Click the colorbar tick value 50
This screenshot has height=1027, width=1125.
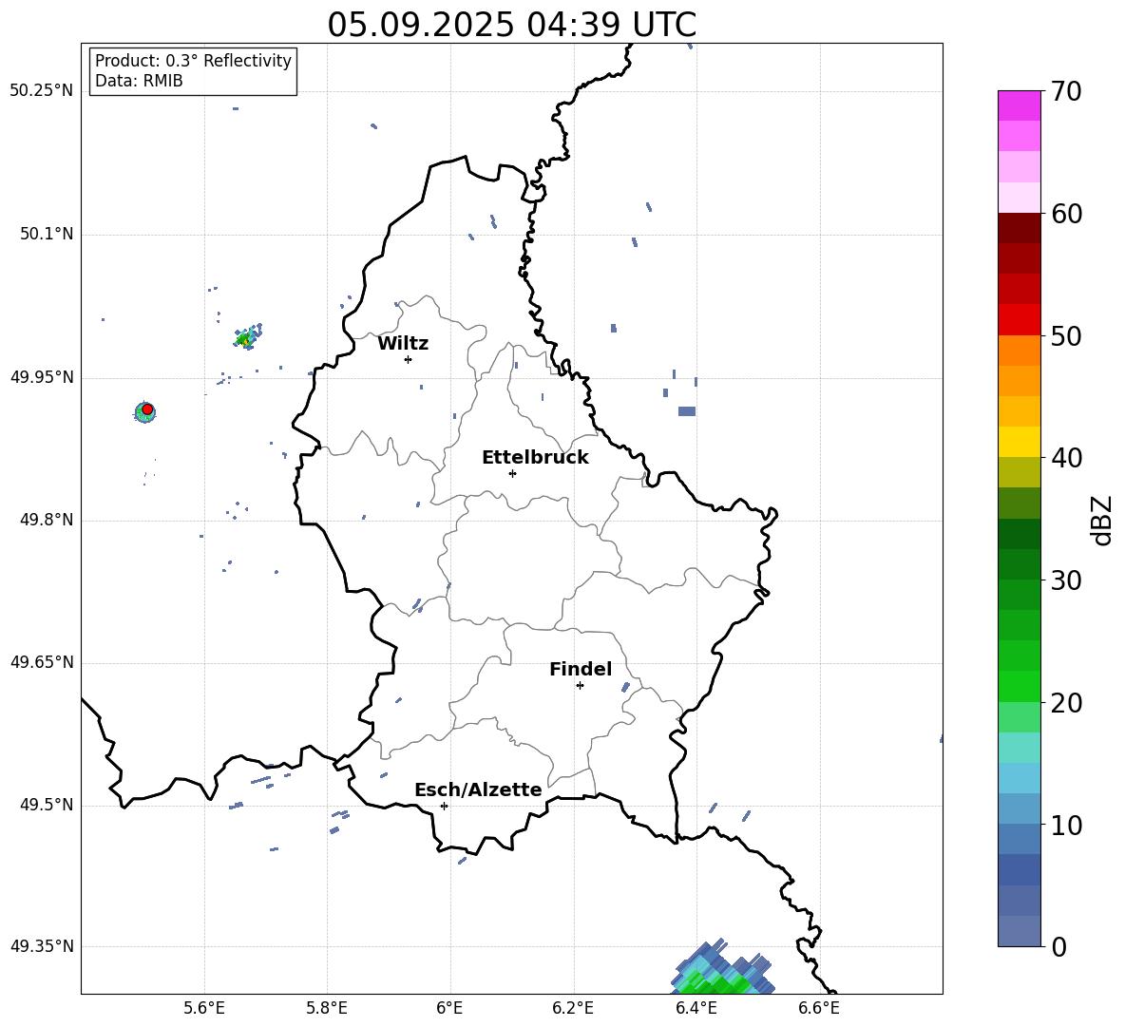[1066, 335]
